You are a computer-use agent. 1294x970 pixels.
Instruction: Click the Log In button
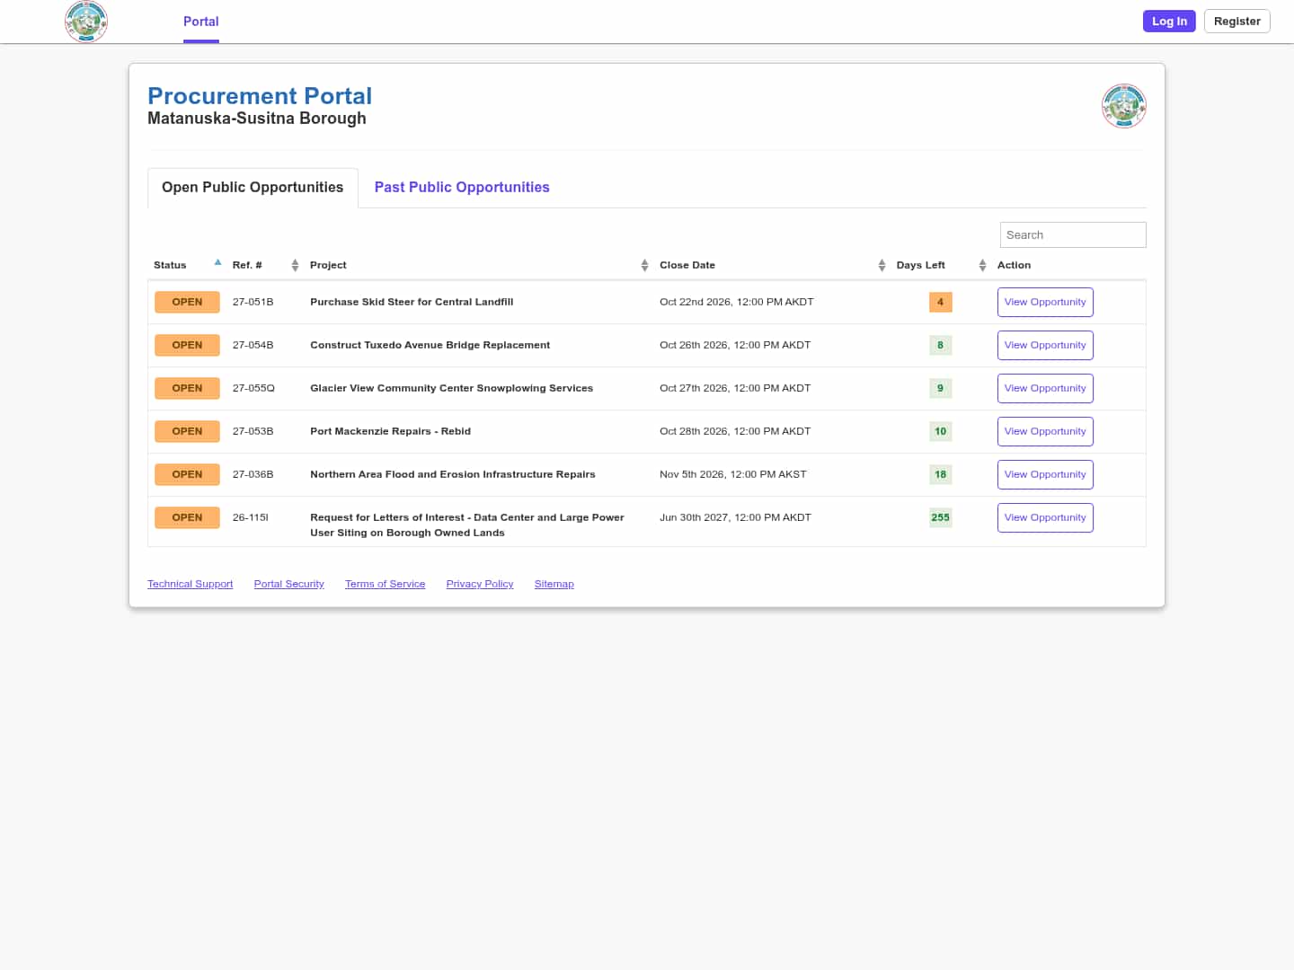[x=1169, y=21]
